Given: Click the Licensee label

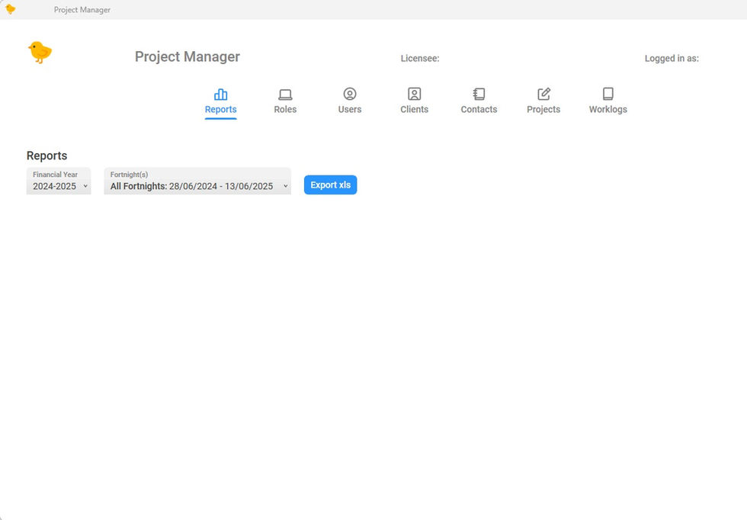Looking at the screenshot, I should pos(419,58).
